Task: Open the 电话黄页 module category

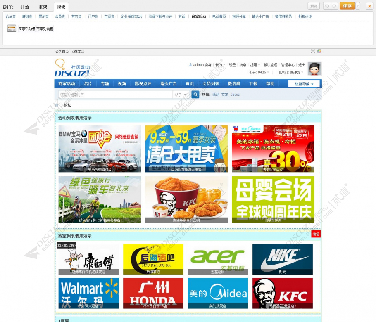Action: [x=219, y=17]
